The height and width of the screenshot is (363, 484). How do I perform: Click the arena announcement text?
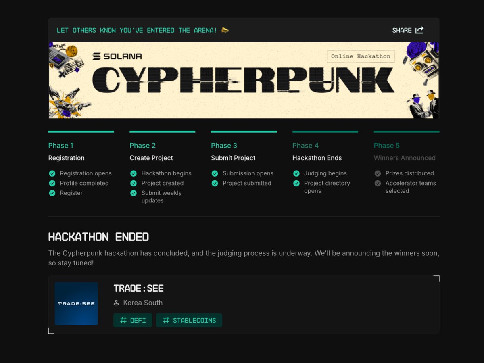pos(137,30)
